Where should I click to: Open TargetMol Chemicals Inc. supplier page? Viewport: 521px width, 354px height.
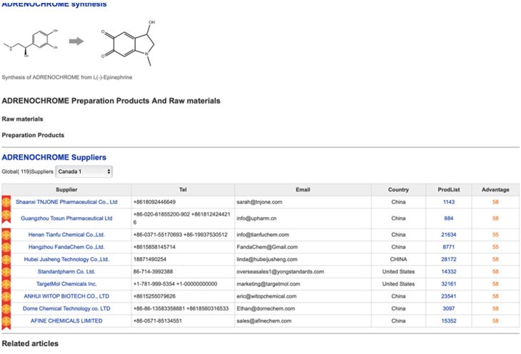click(66, 283)
